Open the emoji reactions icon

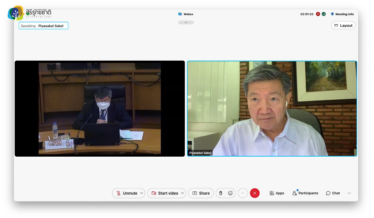(x=230, y=193)
